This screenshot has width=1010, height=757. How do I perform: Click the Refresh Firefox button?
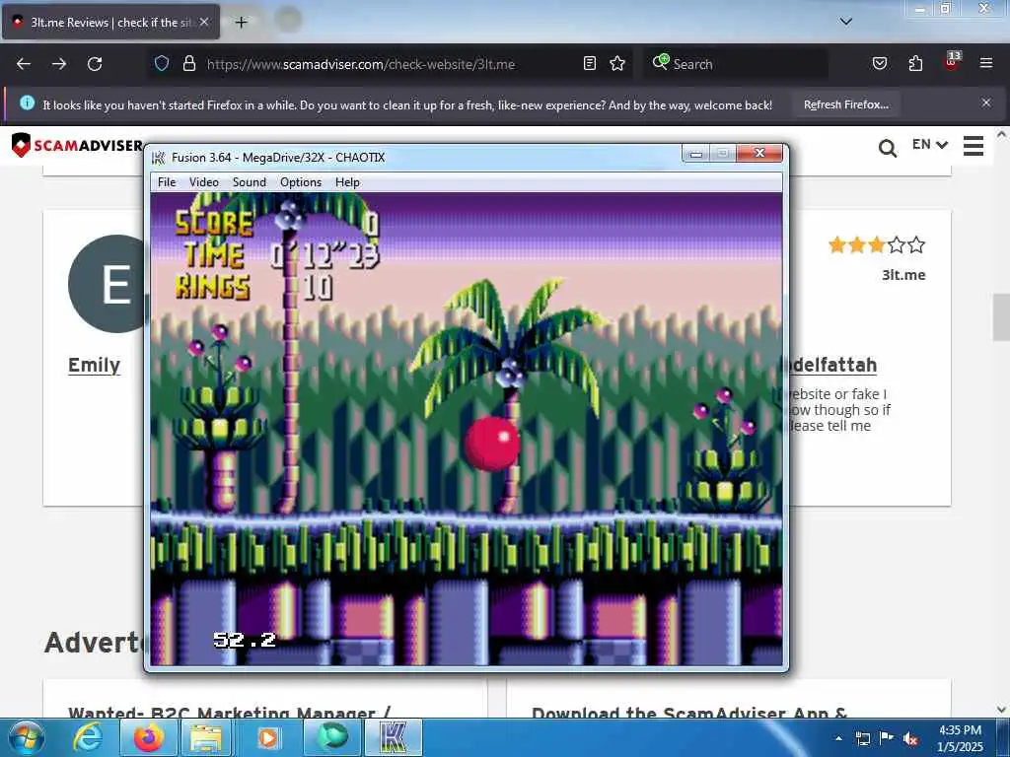pos(845,104)
